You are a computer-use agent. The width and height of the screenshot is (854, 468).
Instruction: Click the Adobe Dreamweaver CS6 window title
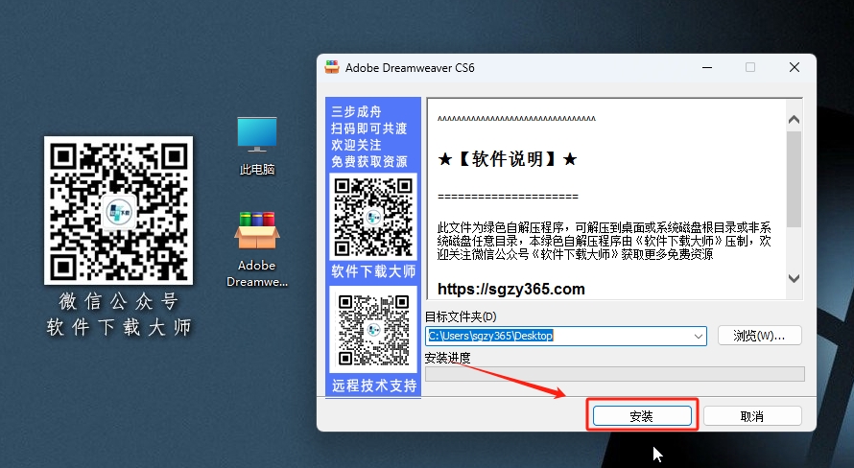click(x=410, y=68)
